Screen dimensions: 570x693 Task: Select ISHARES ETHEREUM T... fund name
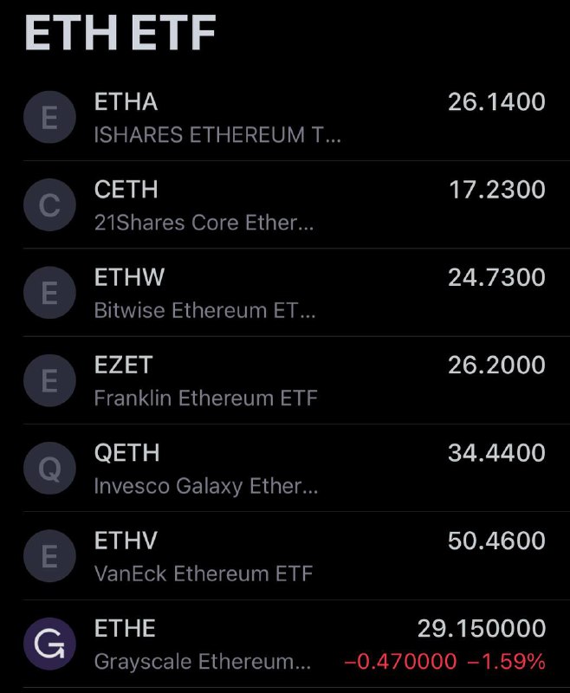[217, 134]
